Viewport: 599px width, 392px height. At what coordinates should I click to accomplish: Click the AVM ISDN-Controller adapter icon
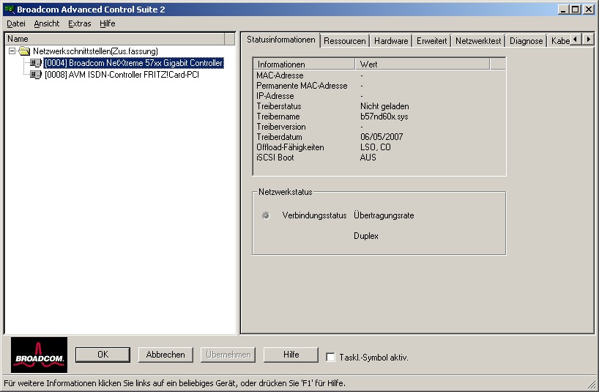click(36, 75)
